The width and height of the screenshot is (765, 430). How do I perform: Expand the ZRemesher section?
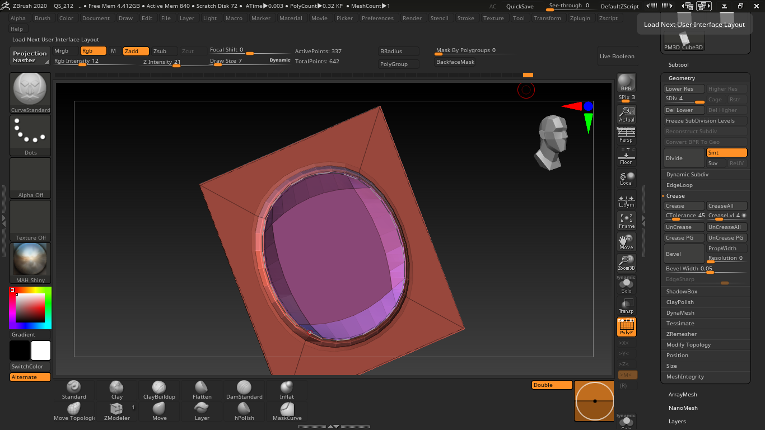tap(681, 334)
